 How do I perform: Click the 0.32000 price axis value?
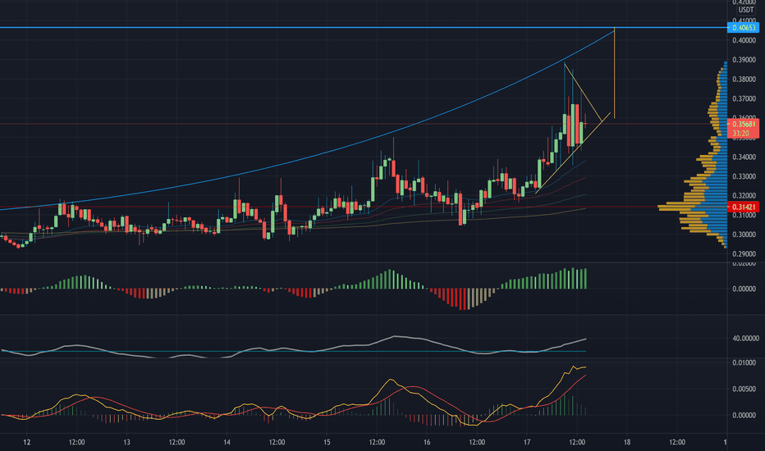[x=744, y=196]
